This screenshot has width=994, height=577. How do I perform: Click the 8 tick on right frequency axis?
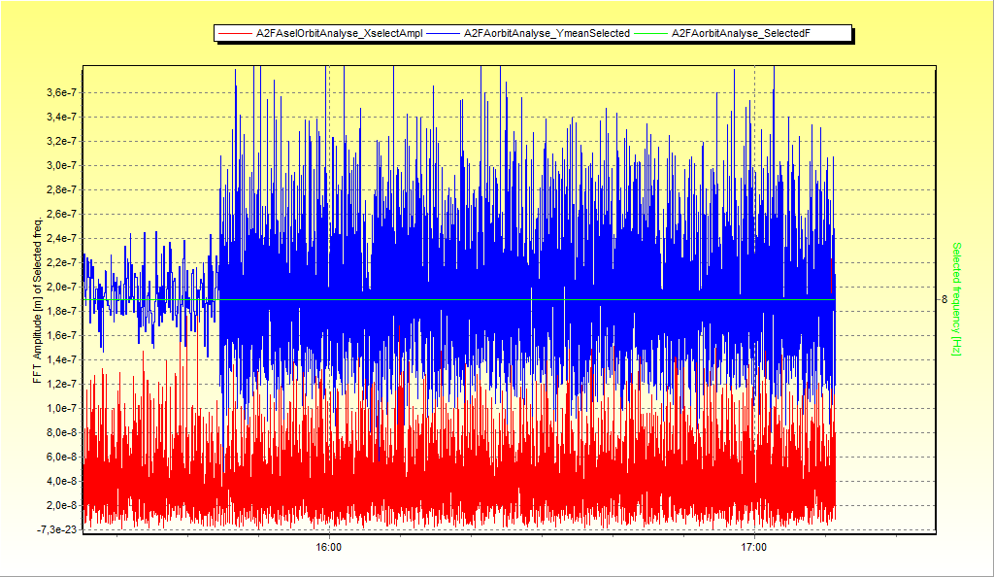point(944,299)
